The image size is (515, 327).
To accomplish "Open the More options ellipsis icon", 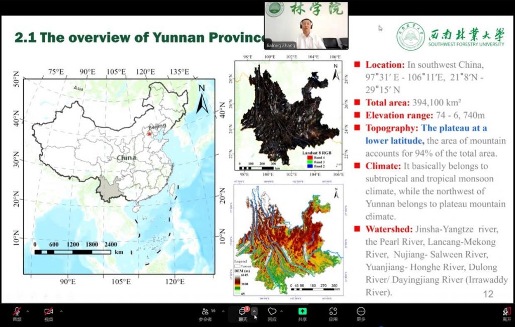I will pos(361,312).
